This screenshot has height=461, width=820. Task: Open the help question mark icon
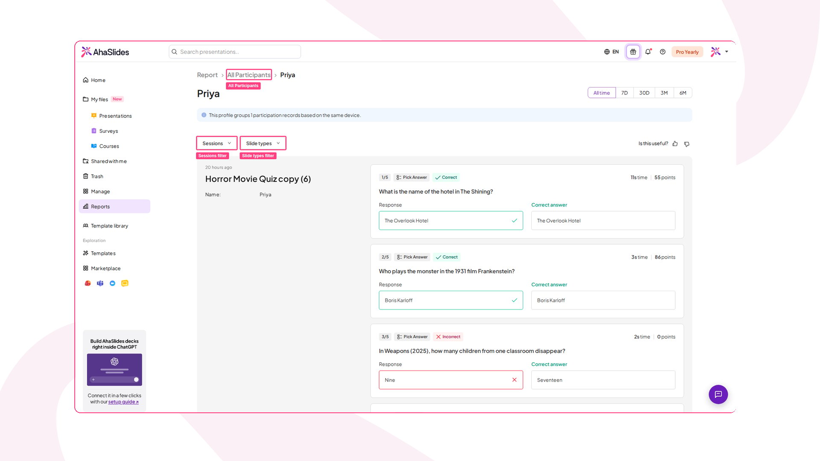(x=662, y=52)
